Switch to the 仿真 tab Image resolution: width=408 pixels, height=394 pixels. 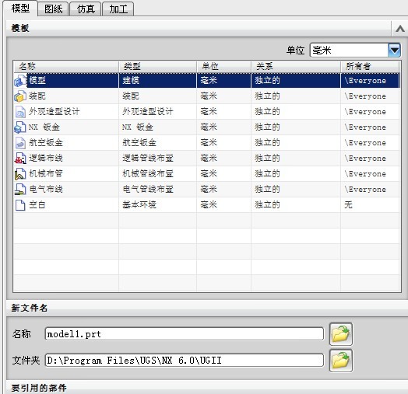86,9
